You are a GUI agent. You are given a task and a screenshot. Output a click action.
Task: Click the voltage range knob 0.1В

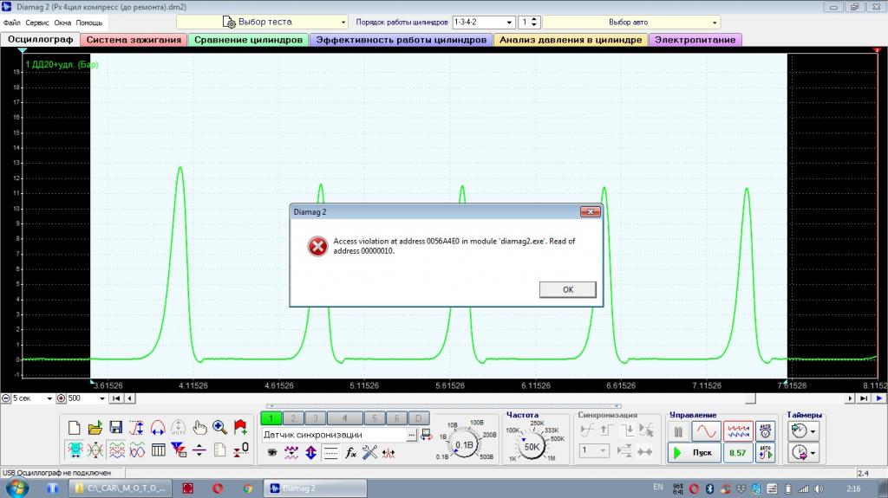tap(465, 445)
